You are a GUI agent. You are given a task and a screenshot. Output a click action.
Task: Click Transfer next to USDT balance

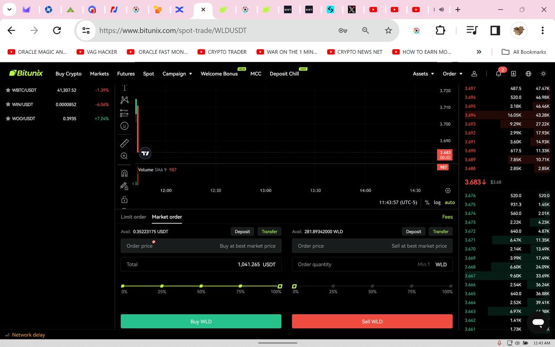(x=269, y=232)
